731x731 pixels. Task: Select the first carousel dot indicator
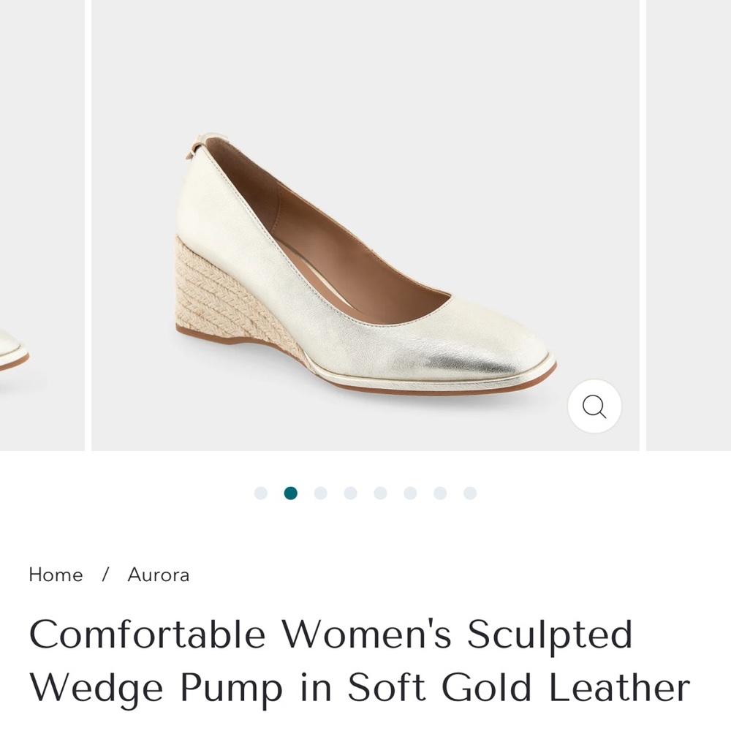click(261, 493)
